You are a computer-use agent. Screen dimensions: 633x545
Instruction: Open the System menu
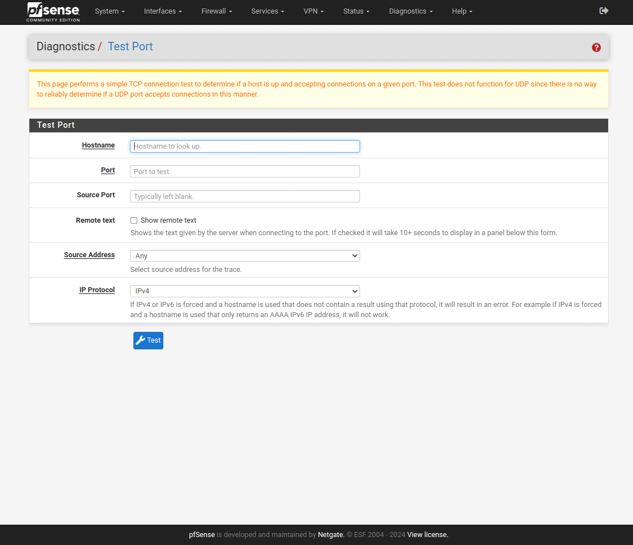pyautogui.click(x=110, y=11)
